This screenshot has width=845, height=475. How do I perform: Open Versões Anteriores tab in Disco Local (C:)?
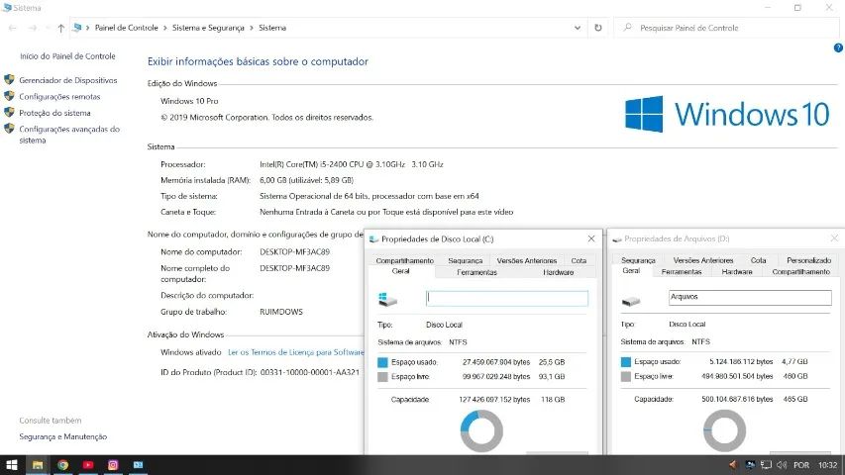coord(526,260)
